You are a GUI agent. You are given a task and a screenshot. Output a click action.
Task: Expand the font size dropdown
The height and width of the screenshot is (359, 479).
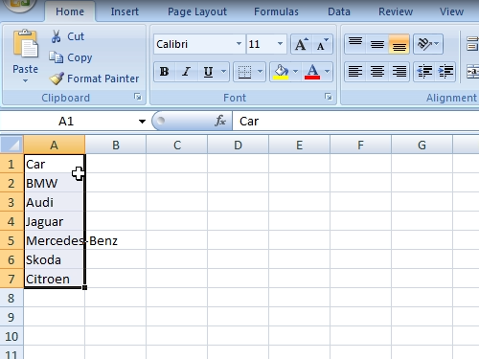pos(280,44)
